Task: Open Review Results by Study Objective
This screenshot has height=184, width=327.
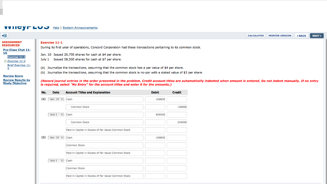Action: click(x=17, y=81)
